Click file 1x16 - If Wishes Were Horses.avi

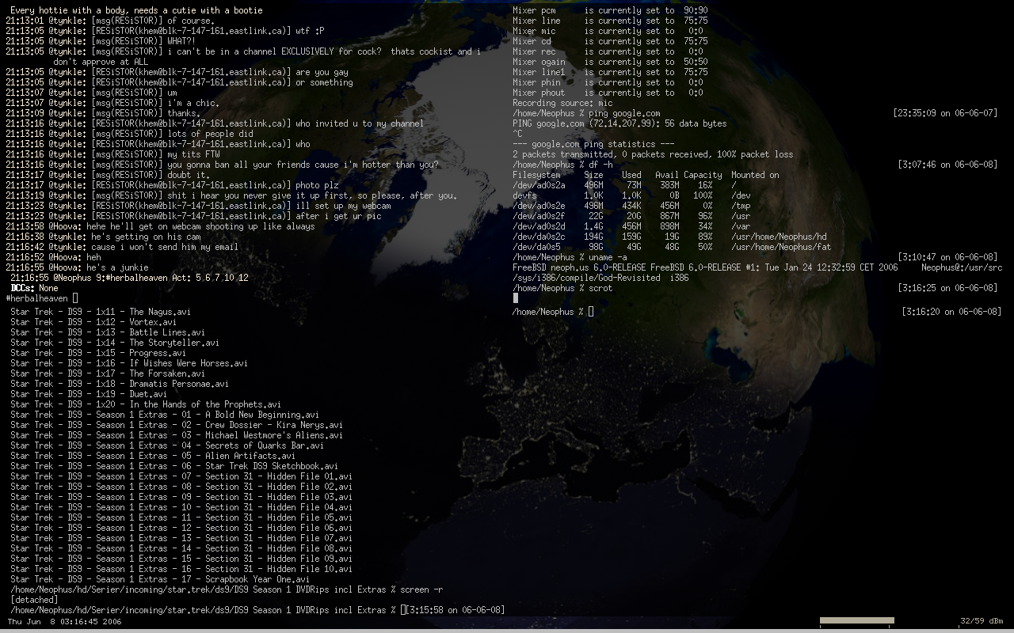click(x=129, y=363)
